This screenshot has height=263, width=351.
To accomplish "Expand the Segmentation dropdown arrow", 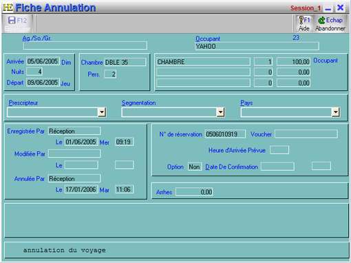I will (x=220, y=112).
